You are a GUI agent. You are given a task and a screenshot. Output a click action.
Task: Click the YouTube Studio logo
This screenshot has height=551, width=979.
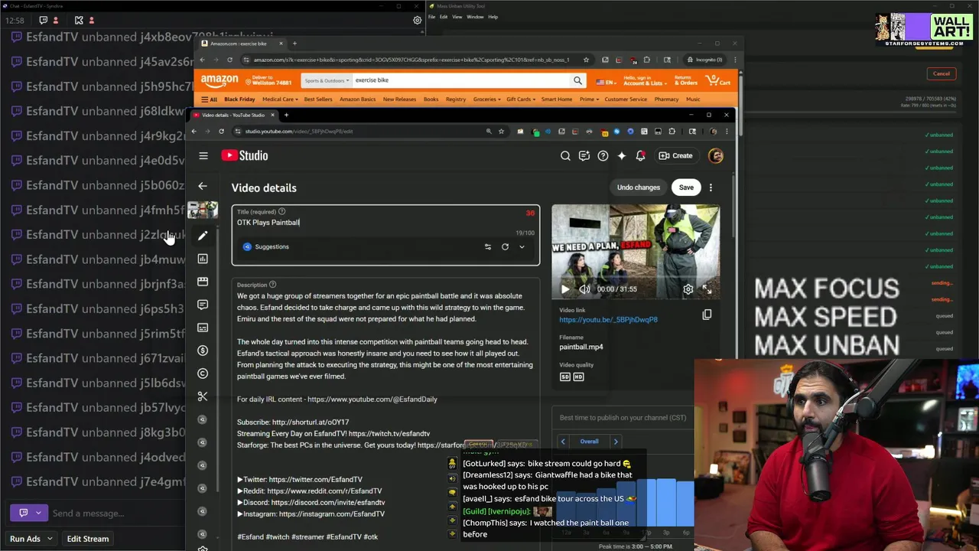coord(245,155)
